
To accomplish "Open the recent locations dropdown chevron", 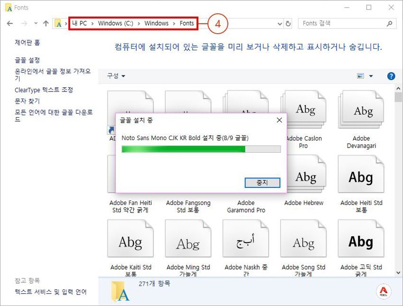I will point(36,23).
